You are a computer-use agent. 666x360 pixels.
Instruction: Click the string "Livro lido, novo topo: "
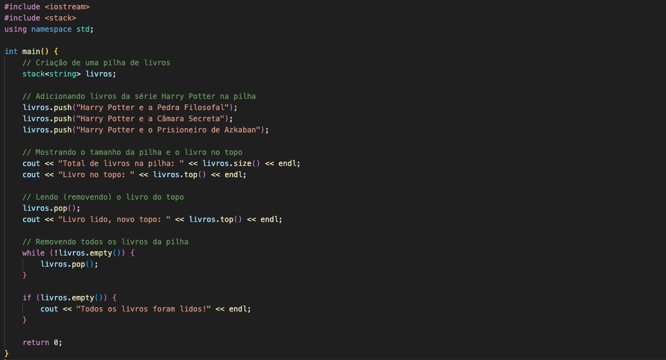[x=114, y=219]
